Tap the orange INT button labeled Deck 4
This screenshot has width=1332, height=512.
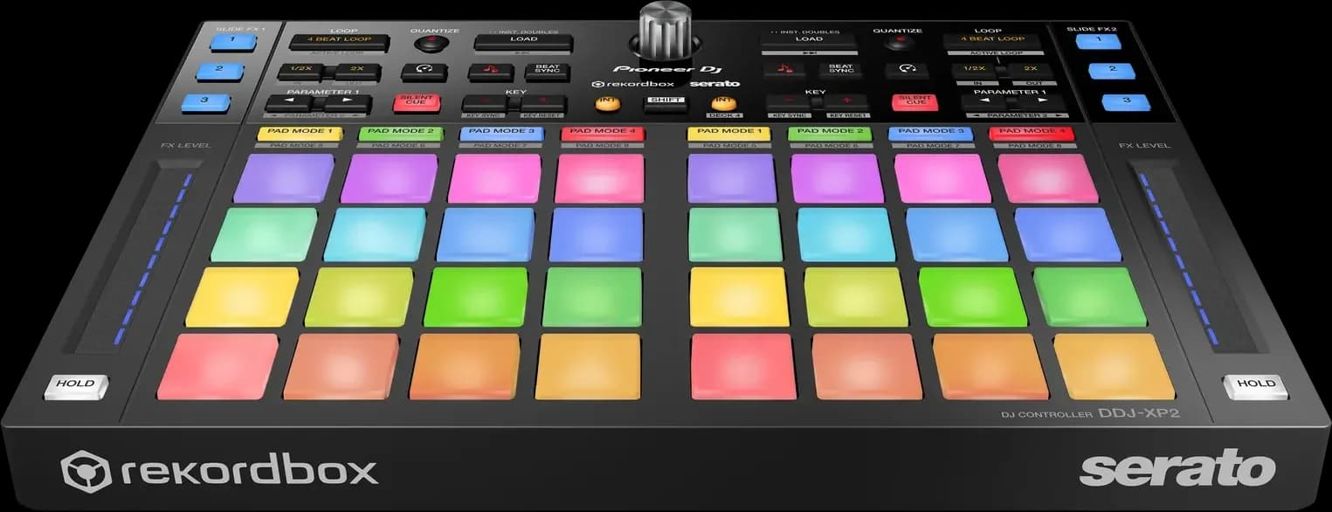(x=724, y=103)
